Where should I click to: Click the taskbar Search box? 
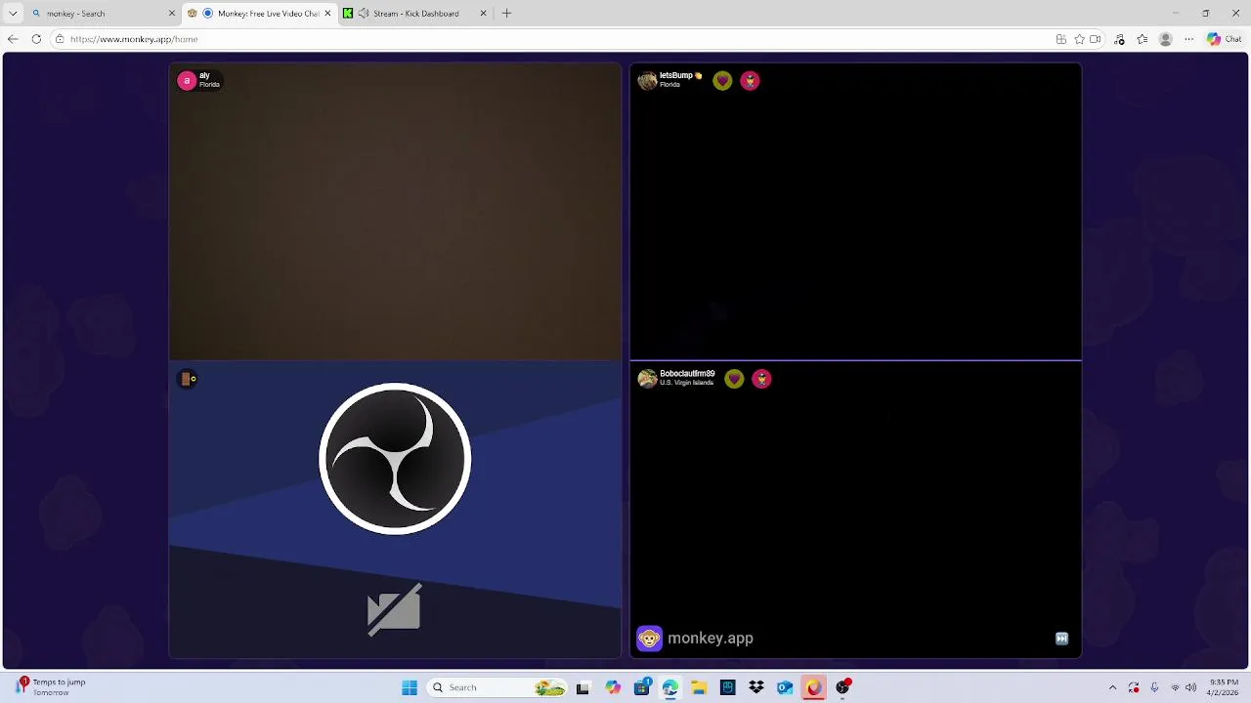[x=498, y=687]
